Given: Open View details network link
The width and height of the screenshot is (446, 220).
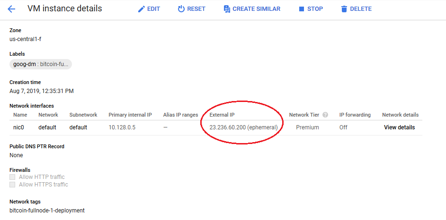Looking at the screenshot, I should [399, 127].
